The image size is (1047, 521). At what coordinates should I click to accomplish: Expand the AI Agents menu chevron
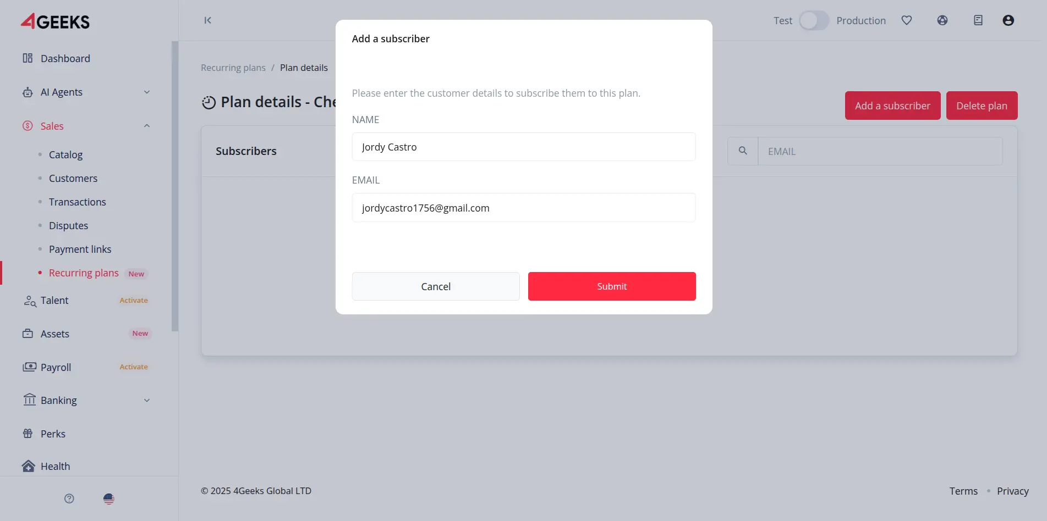[147, 92]
